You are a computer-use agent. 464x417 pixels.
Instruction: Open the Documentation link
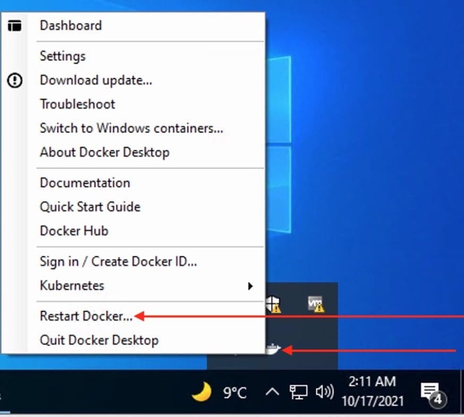[85, 183]
